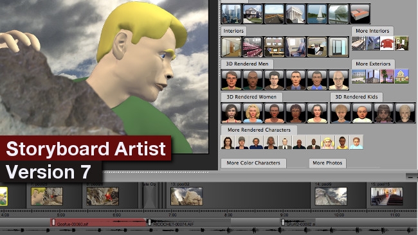Choose the green room in More Interiors
418x235 pixels.
click(401, 44)
